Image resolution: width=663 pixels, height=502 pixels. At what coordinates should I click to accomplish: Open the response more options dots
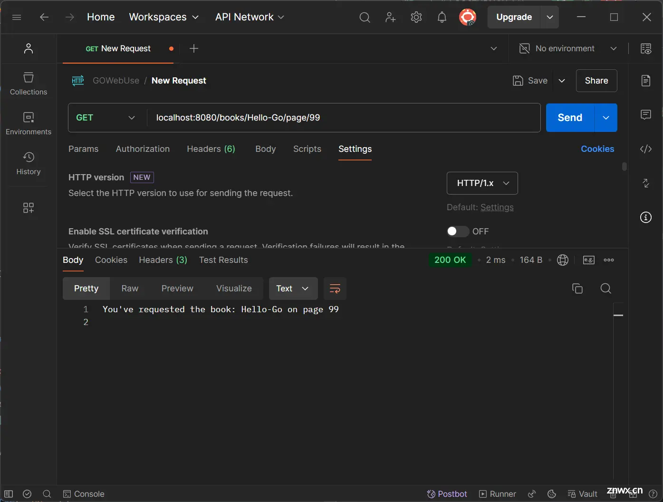pyautogui.click(x=609, y=260)
